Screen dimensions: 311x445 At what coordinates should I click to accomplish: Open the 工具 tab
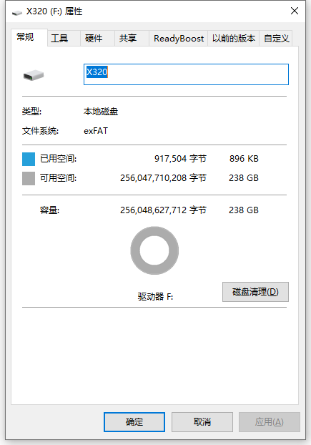point(64,39)
